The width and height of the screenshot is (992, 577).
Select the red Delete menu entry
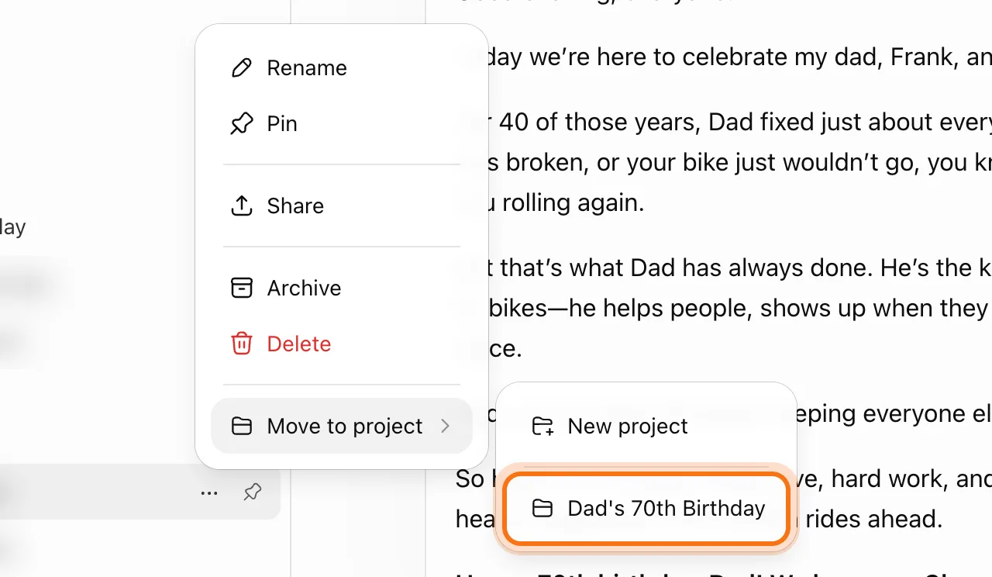(342, 344)
